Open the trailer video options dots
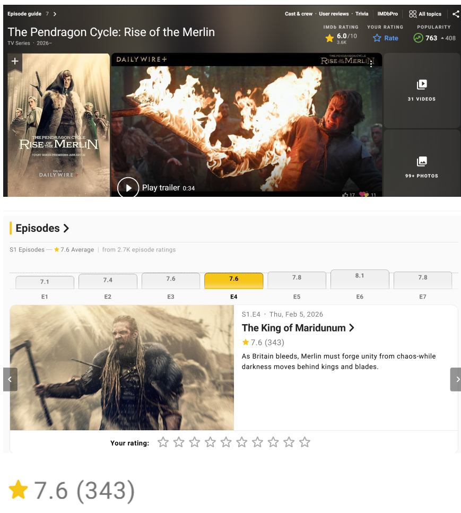This screenshot has width=461, height=513. pyautogui.click(x=371, y=64)
